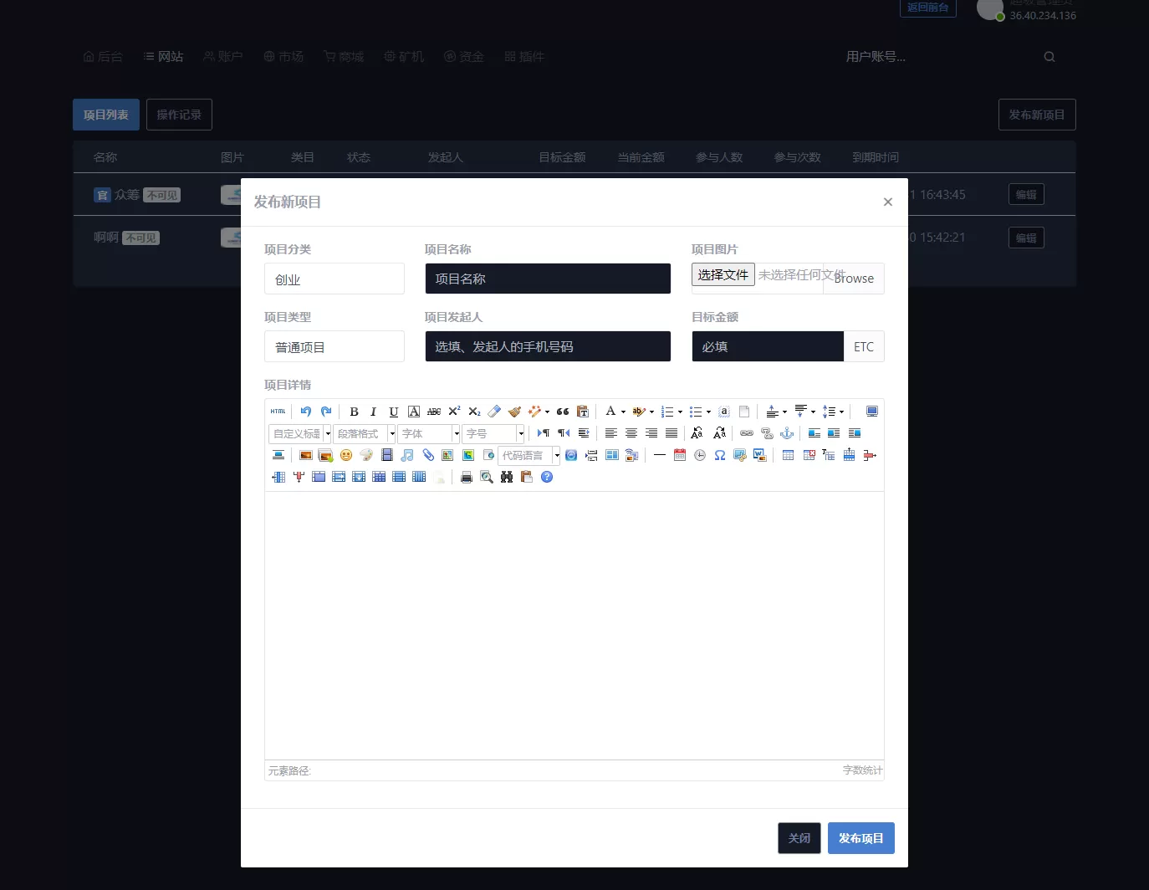The height and width of the screenshot is (890, 1149).
Task: Click the anchor insertion icon
Action: (x=787, y=433)
